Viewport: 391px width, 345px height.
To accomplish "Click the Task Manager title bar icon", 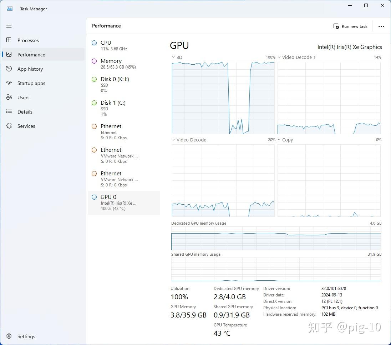I will (9, 8).
